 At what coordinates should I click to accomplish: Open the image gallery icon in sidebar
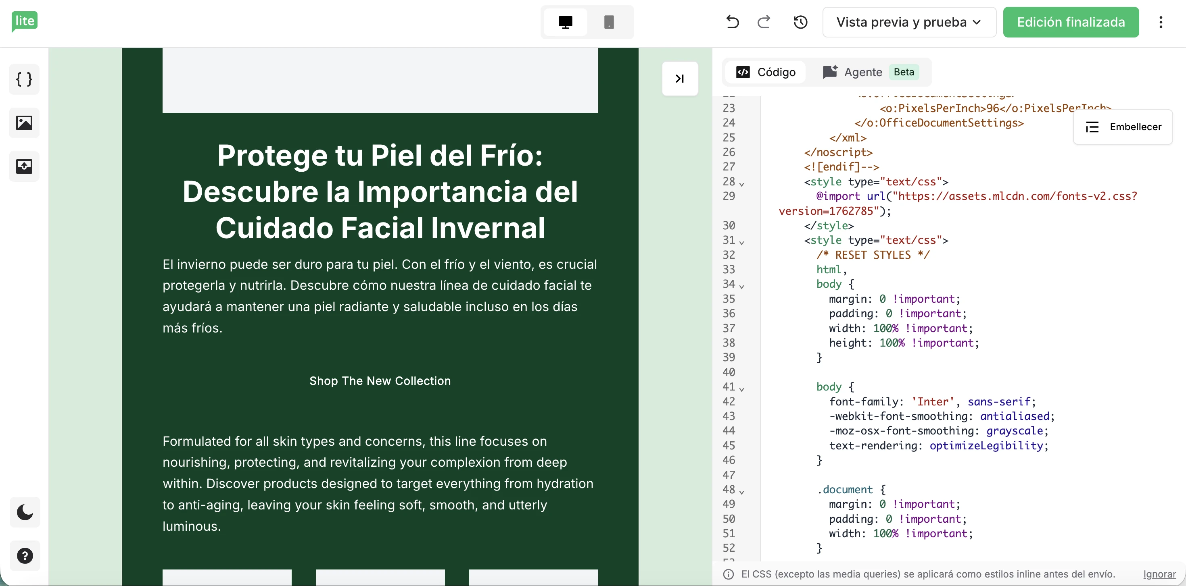24,123
